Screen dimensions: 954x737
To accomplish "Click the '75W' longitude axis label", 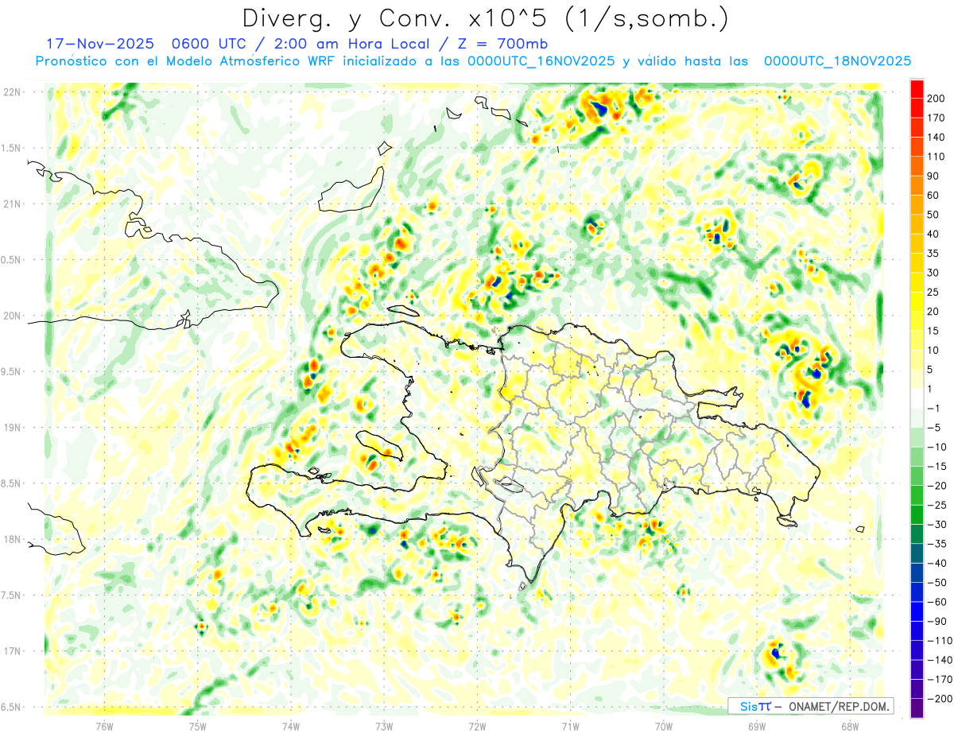I will click(198, 726).
